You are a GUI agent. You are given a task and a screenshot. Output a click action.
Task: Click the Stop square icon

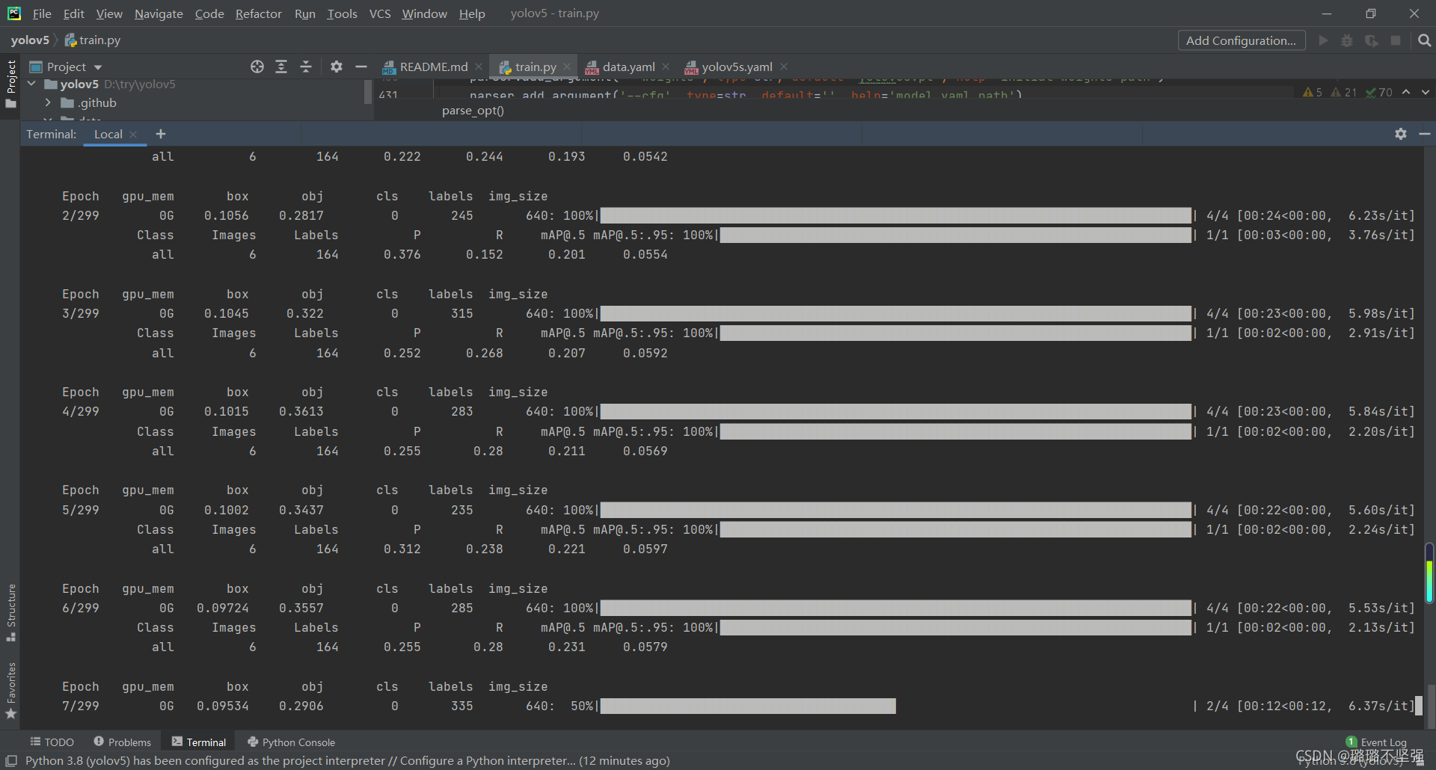pyautogui.click(x=1396, y=40)
